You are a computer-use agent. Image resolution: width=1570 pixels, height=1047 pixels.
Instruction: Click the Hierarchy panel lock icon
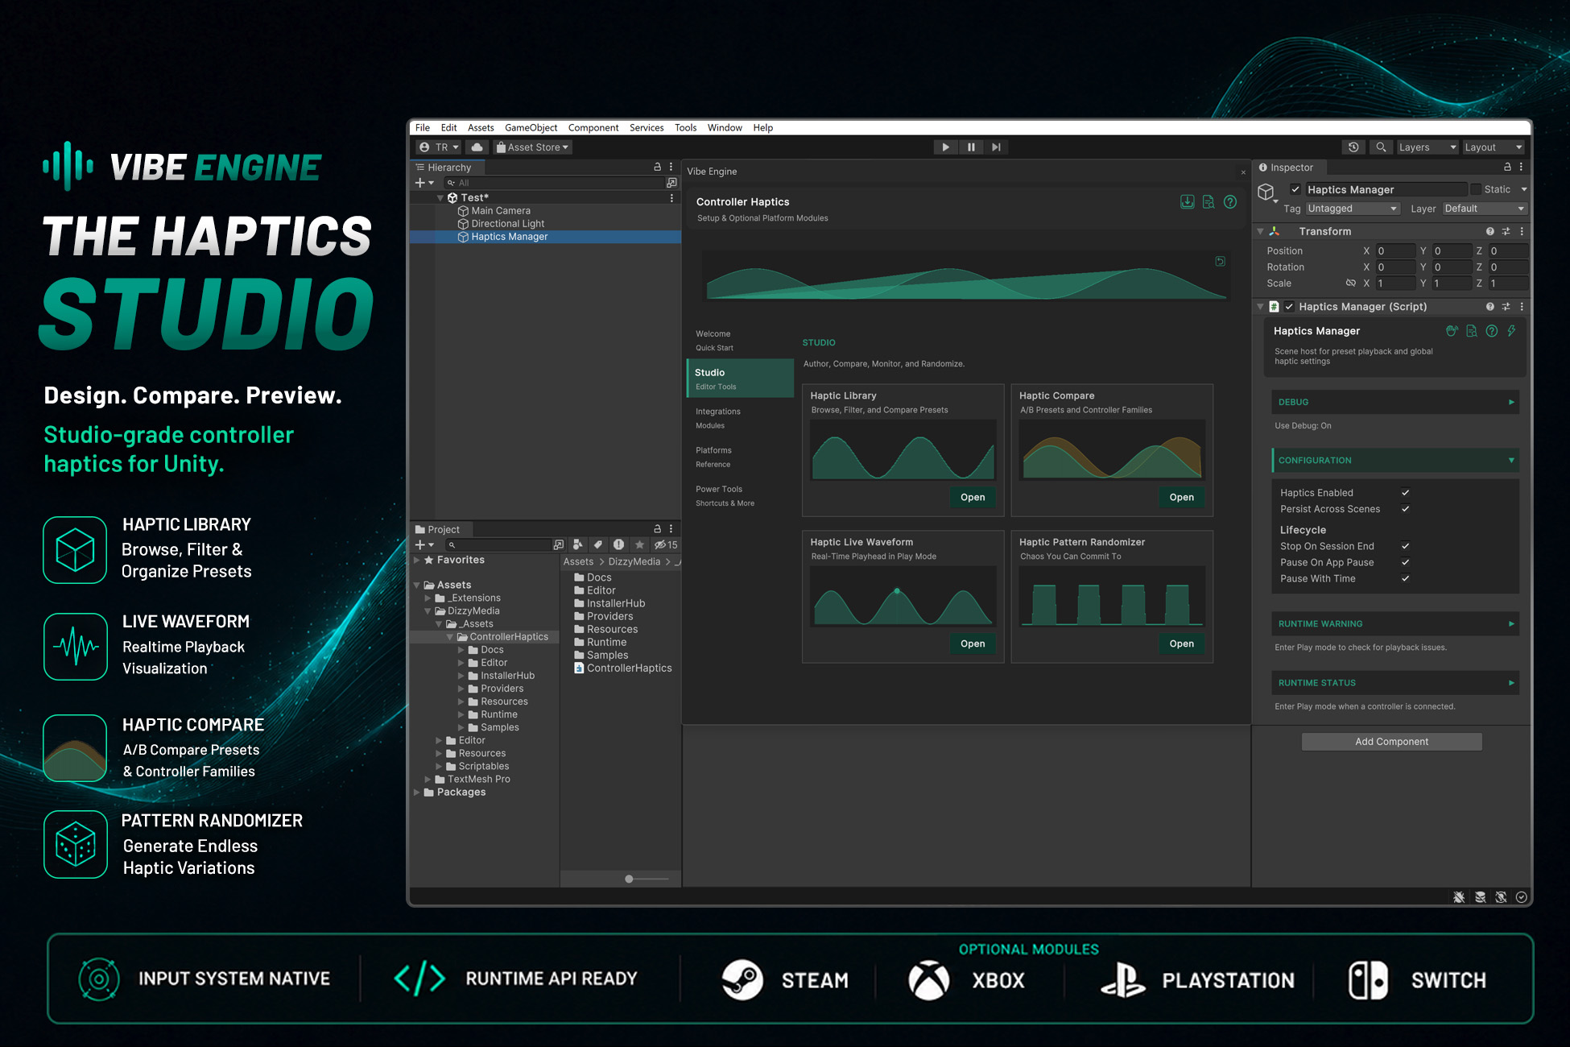click(657, 168)
